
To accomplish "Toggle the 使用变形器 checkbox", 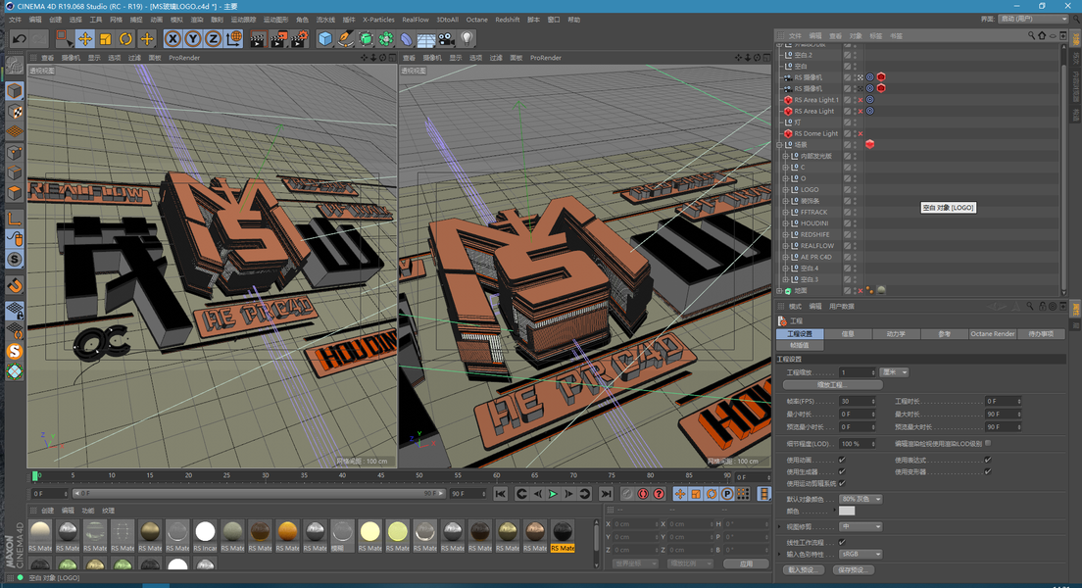I will pos(988,471).
